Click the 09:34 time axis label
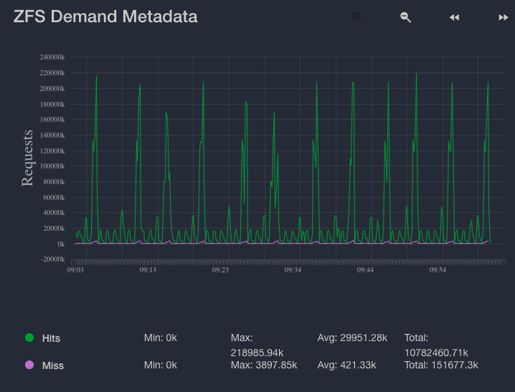The height and width of the screenshot is (392, 515). (293, 270)
